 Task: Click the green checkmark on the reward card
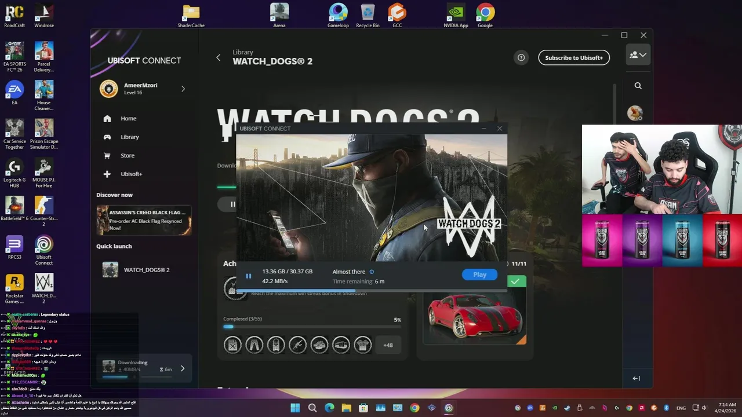pyautogui.click(x=515, y=281)
